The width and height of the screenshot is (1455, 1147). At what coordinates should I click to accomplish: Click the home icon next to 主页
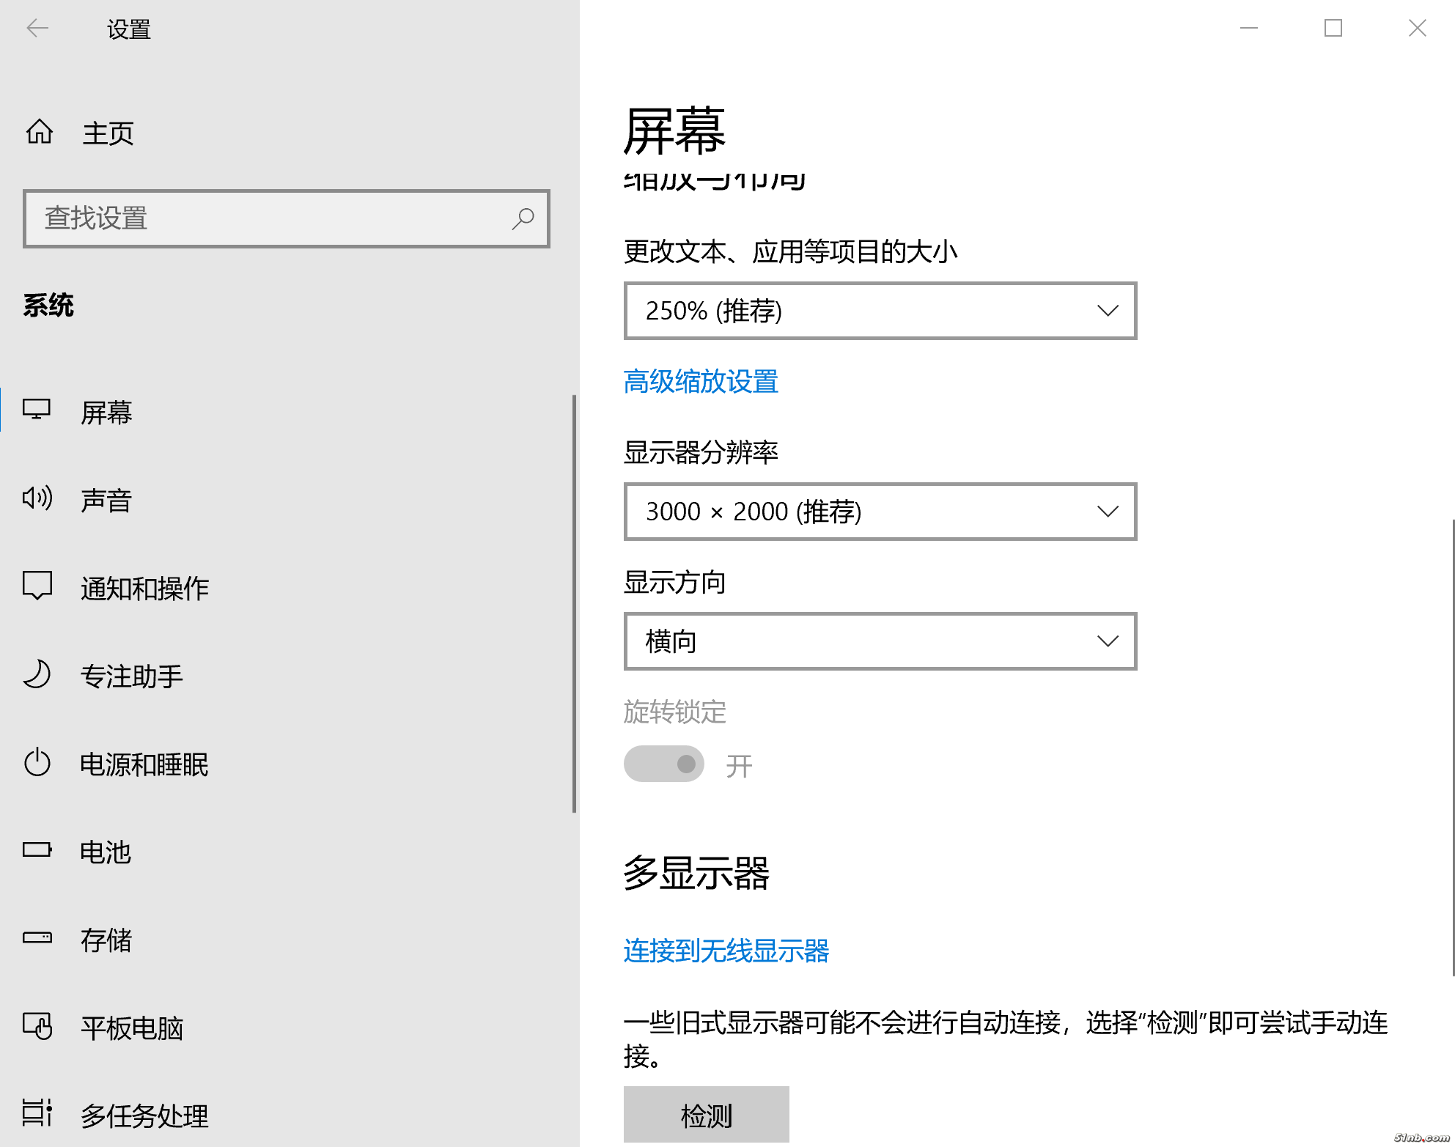(40, 133)
